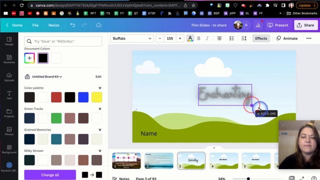Open the Dynamic QR sidebar app

coord(9,167)
